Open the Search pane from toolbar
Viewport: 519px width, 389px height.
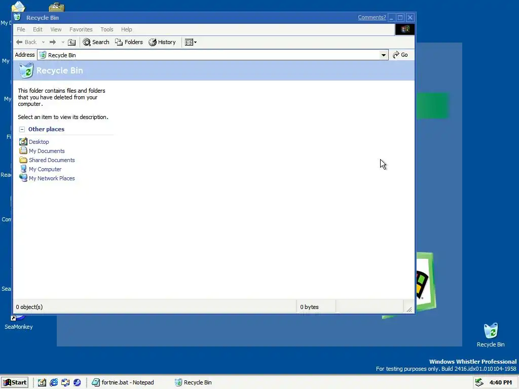(x=96, y=42)
